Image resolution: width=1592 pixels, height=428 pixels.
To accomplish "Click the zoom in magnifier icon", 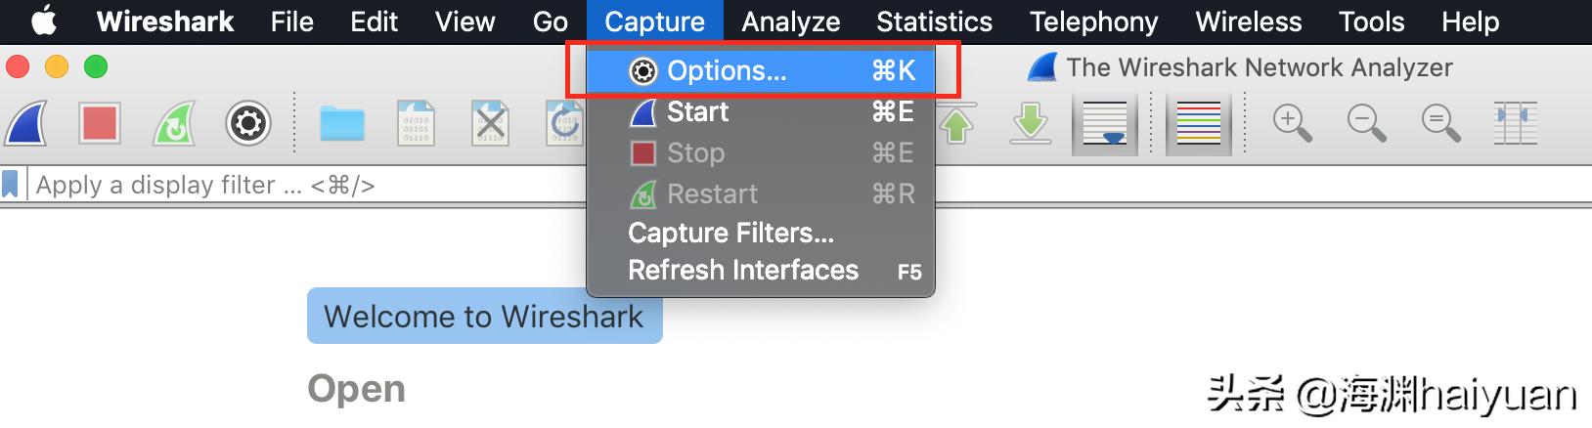I will [1292, 124].
